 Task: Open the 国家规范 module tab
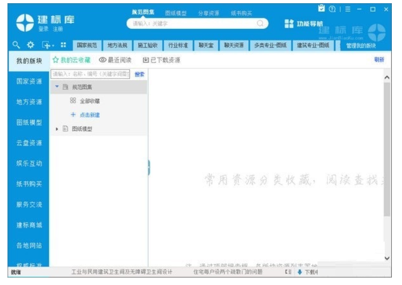point(87,45)
